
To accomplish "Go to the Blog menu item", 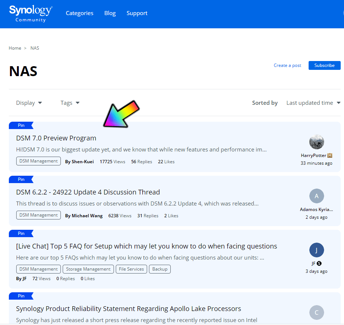I will point(110,13).
